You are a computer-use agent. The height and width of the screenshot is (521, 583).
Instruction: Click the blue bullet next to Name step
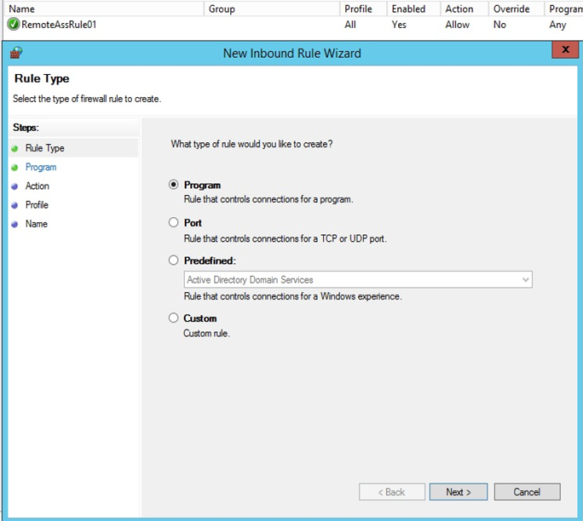(x=15, y=225)
